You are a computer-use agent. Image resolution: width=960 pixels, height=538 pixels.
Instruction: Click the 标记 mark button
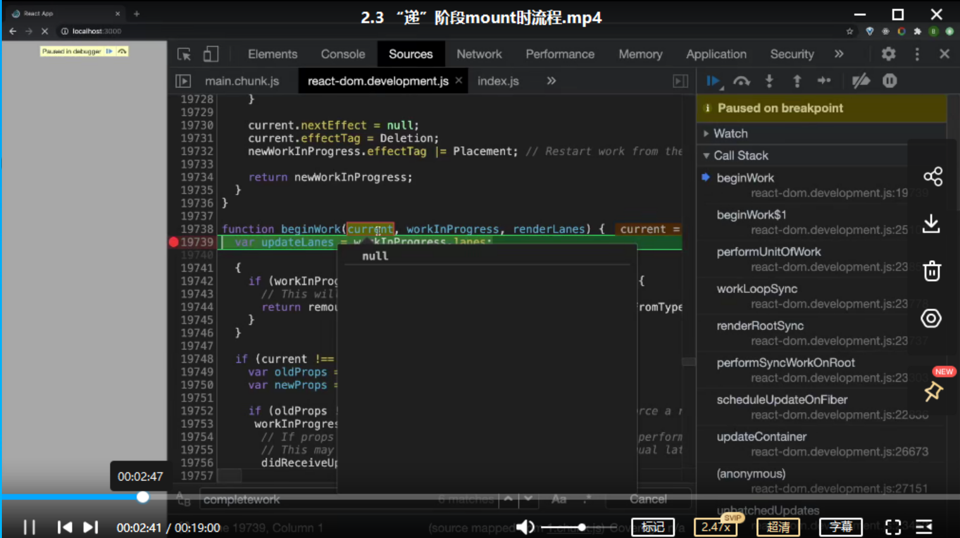[x=653, y=527]
